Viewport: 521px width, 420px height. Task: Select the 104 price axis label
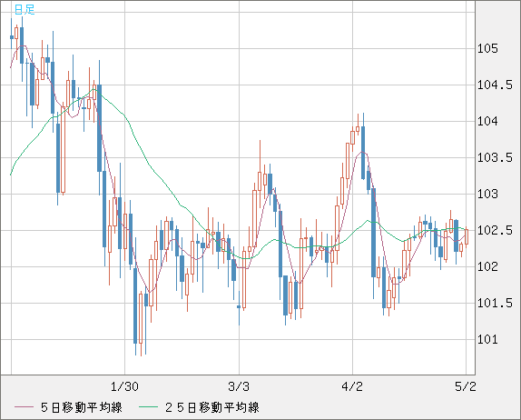(487, 122)
